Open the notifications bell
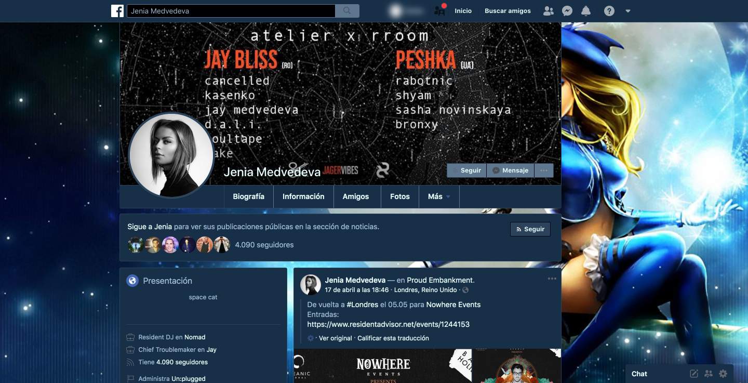The height and width of the screenshot is (383, 748). pyautogui.click(x=586, y=11)
